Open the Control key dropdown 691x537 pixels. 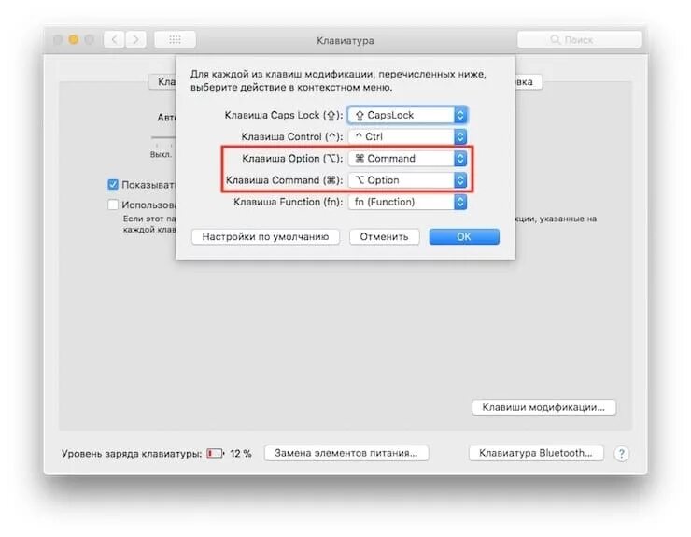coord(407,136)
